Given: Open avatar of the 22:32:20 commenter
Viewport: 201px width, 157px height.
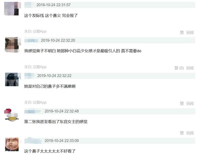Looking at the screenshot, I should coord(12,45).
